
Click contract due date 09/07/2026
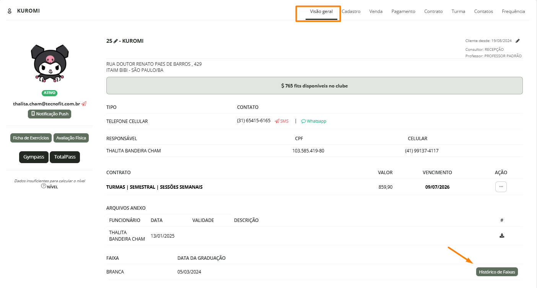[x=438, y=187]
